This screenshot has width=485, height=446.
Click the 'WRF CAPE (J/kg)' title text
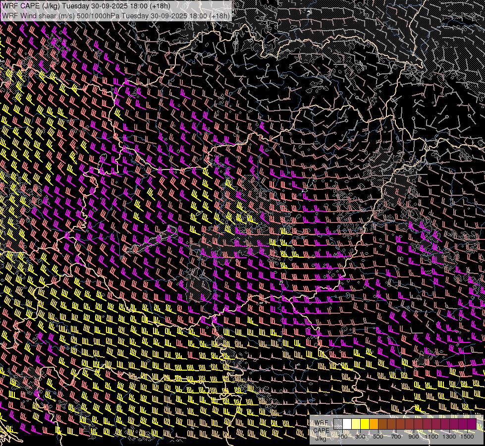pos(31,6)
